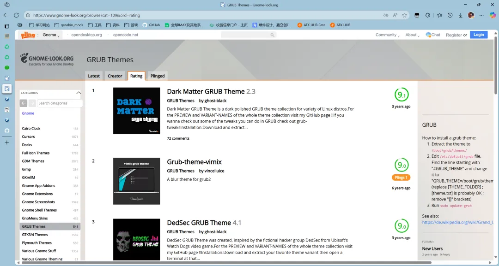The width and height of the screenshot is (499, 266).
Task: Open Dark Matter GRUB Theme title
Action: point(206,91)
